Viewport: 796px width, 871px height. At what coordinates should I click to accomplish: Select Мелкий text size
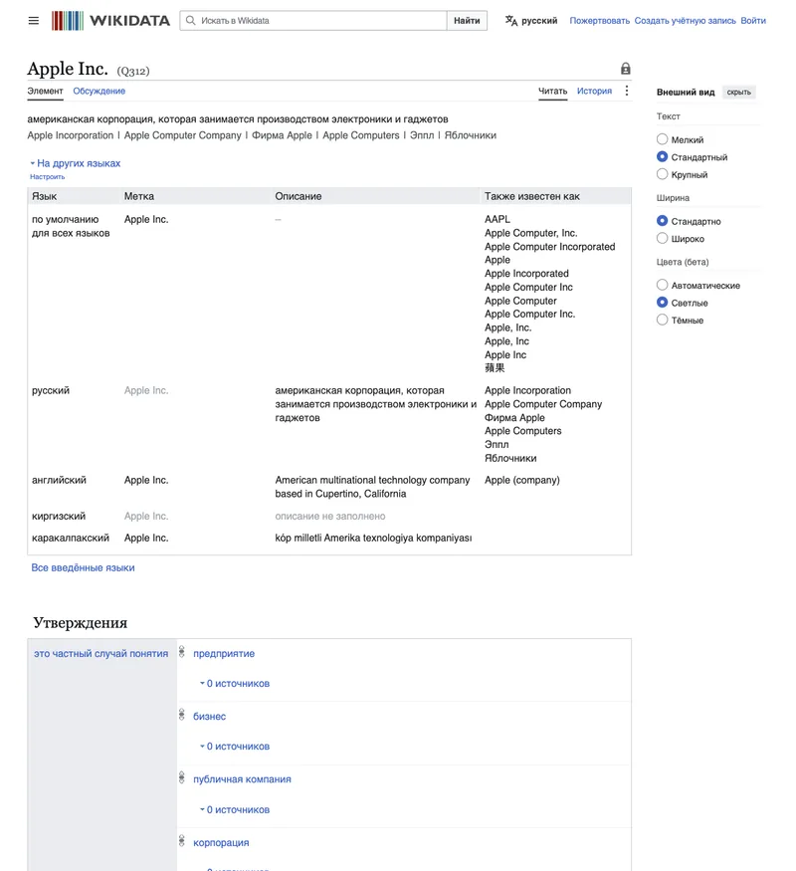[662, 139]
